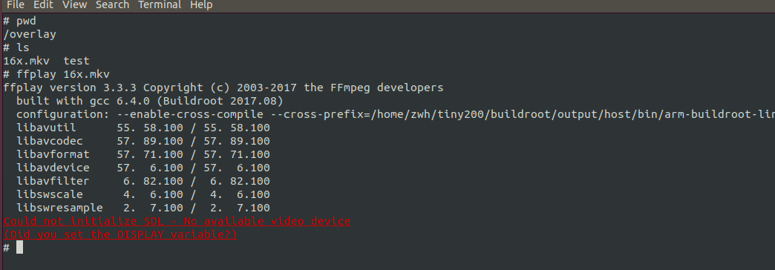Click the libavcodec version line
775x270 pixels.
pyautogui.click(x=143, y=141)
